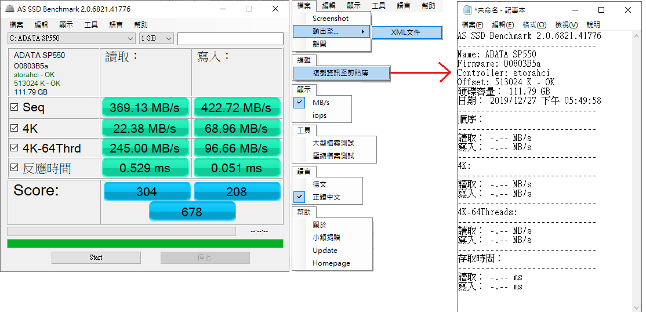Click the 4K-64Thrd read result 245.00 MB/s
This screenshot has width=646, height=312.
pos(145,148)
